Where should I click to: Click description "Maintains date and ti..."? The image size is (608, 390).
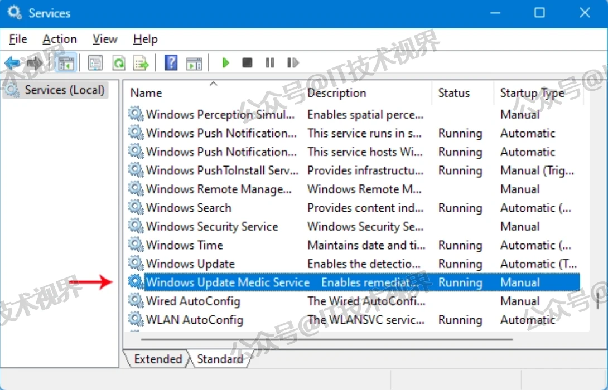pyautogui.click(x=366, y=245)
